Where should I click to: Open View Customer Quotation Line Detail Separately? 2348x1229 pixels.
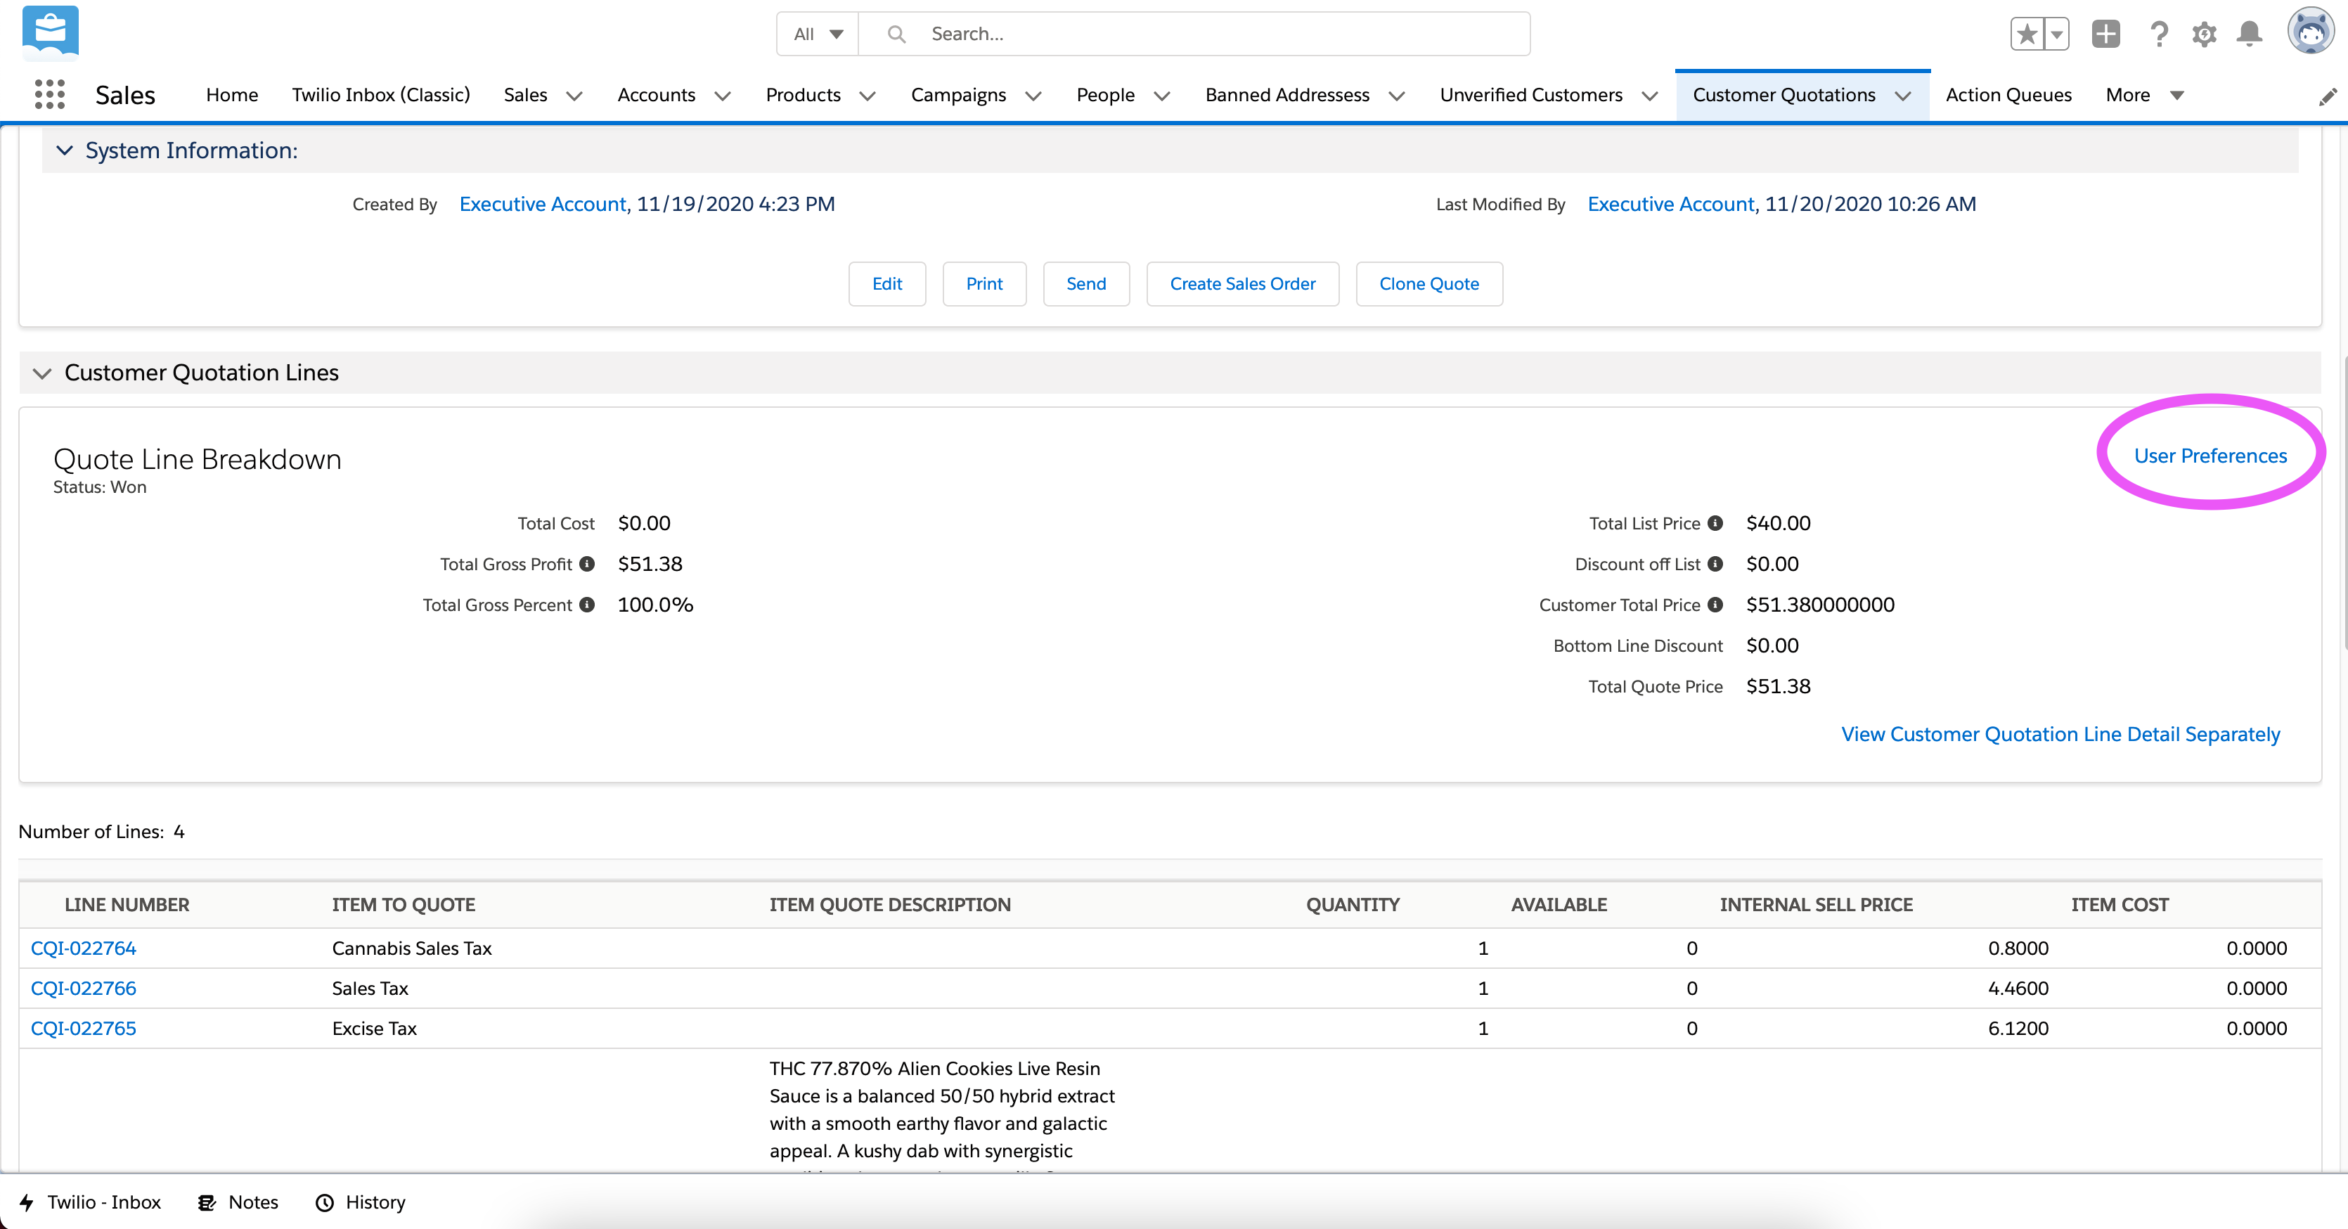click(x=2060, y=734)
